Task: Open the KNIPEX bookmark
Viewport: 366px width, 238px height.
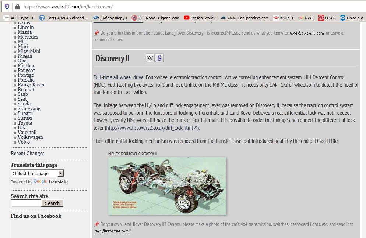Action: pos(282,18)
